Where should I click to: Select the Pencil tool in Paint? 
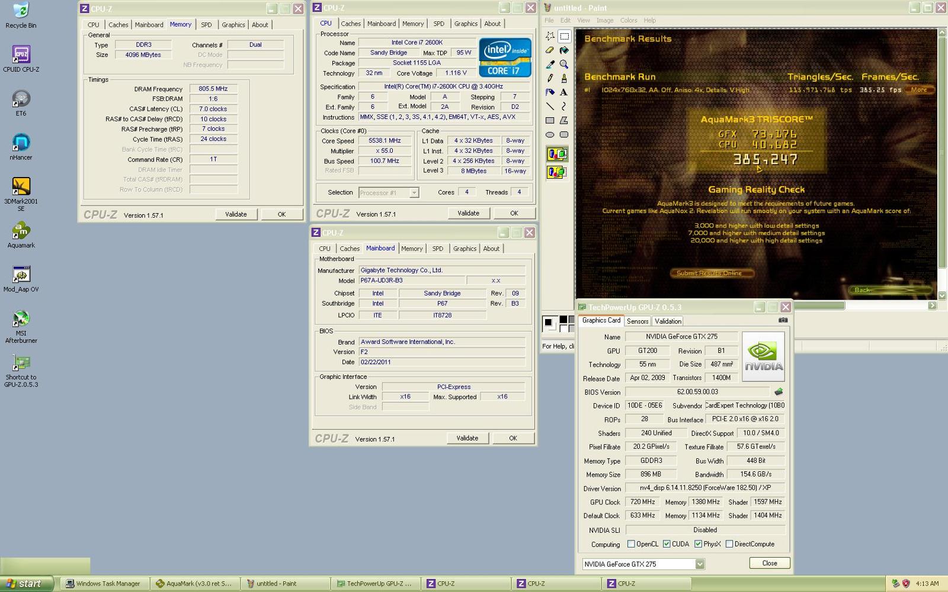point(550,78)
